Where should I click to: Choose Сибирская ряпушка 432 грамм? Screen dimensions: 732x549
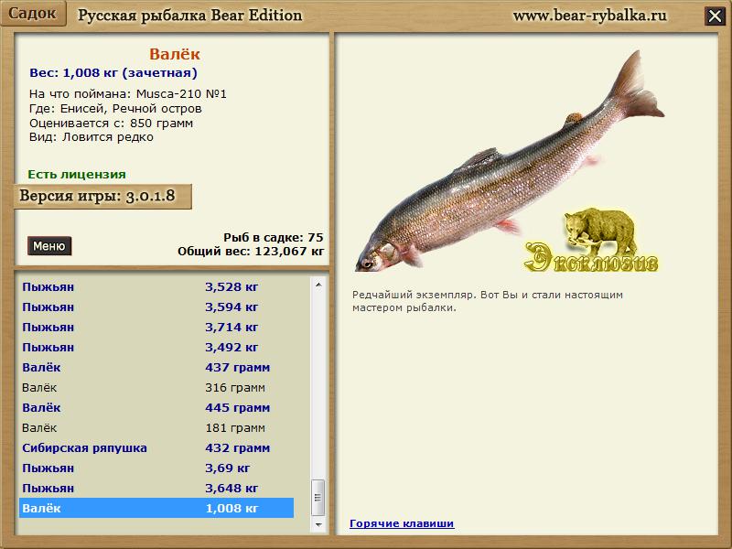coord(156,447)
